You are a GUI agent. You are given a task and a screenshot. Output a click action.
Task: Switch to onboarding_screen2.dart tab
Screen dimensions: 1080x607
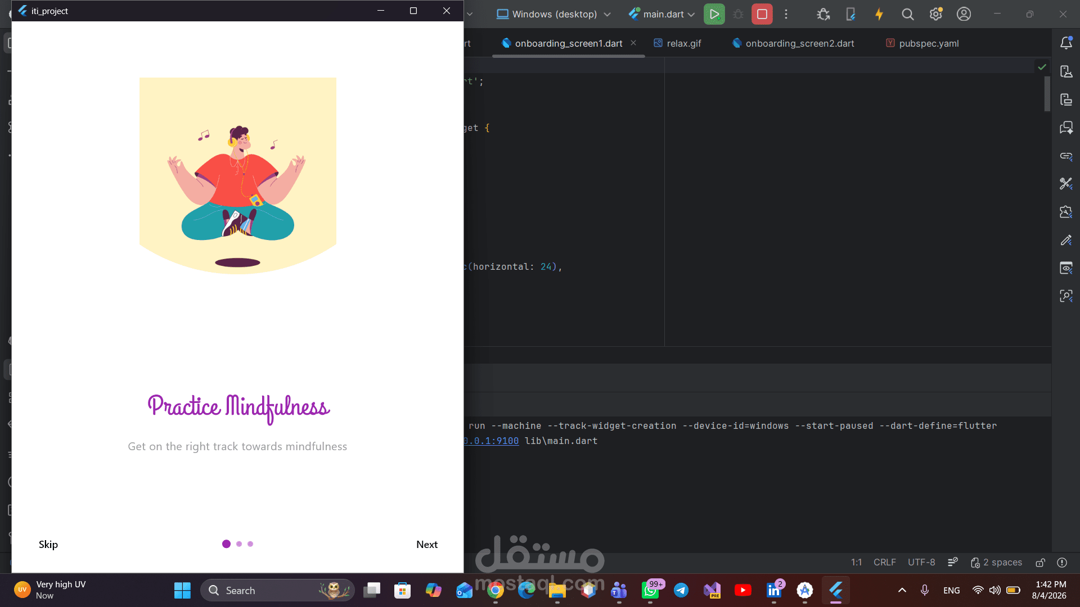pos(793,43)
